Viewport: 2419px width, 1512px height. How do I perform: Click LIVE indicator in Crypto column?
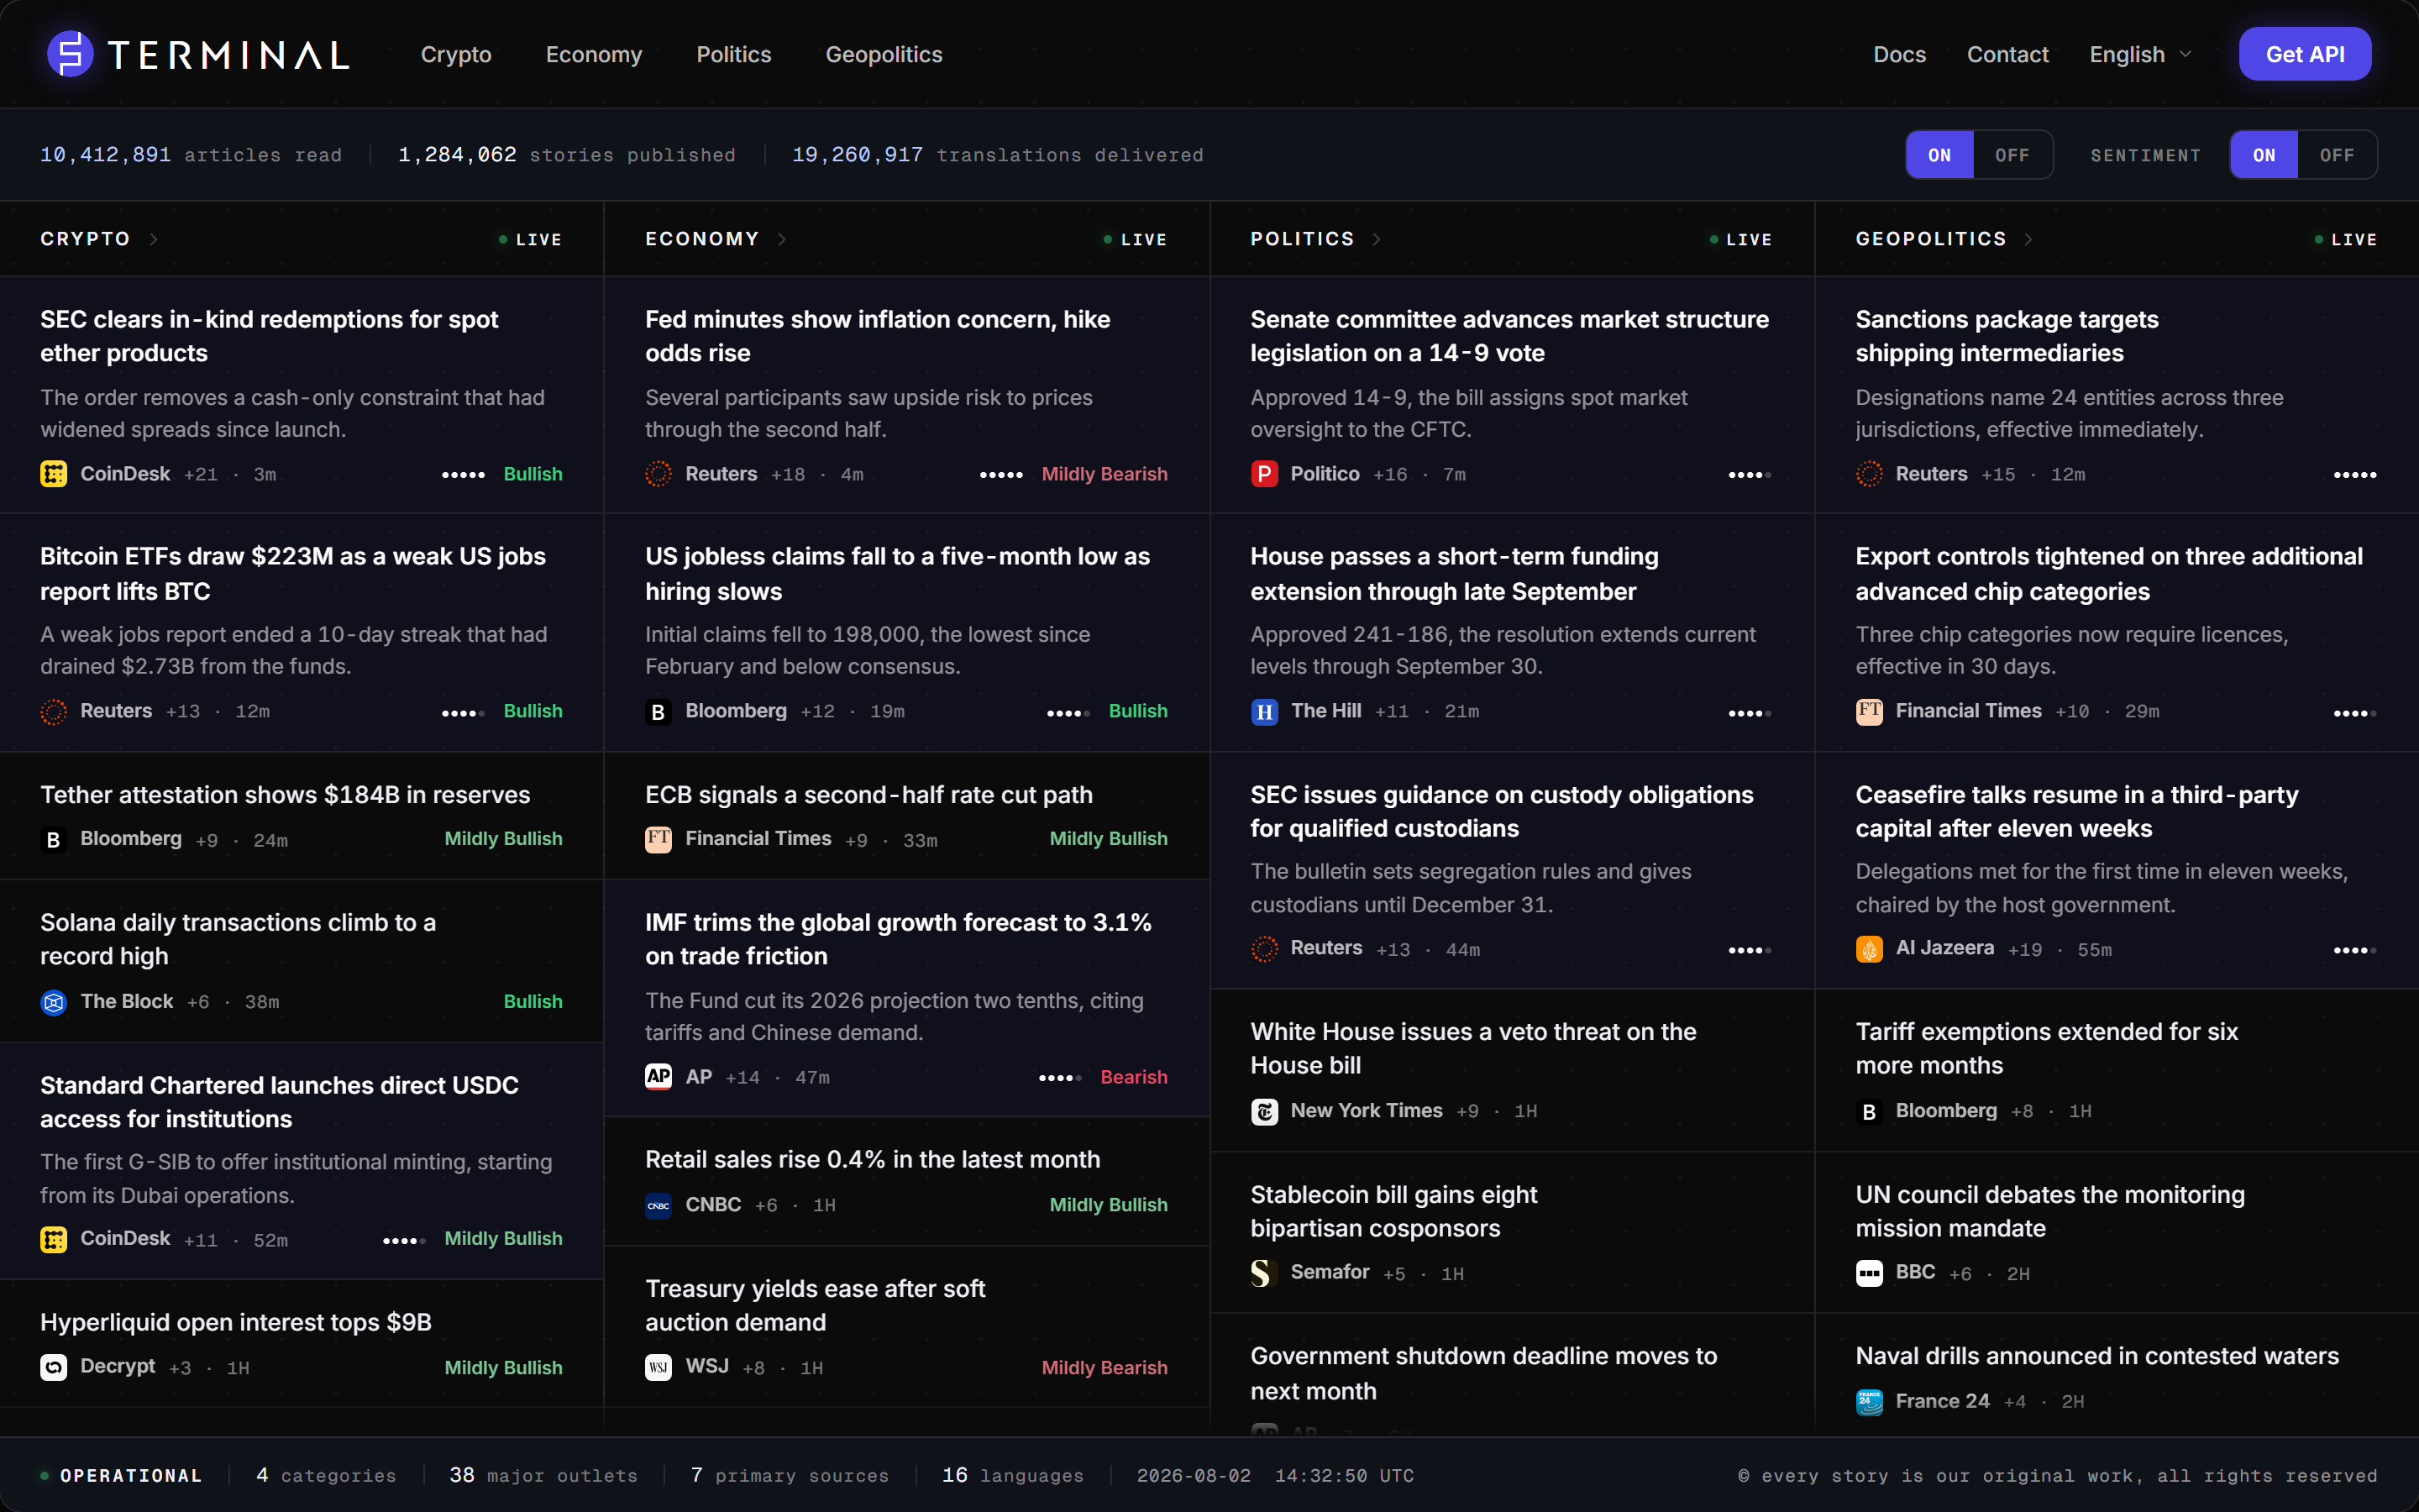(531, 239)
